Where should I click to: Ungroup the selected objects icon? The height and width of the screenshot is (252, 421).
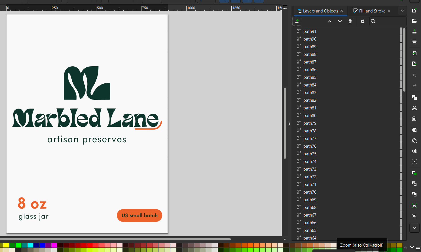[x=414, y=216]
